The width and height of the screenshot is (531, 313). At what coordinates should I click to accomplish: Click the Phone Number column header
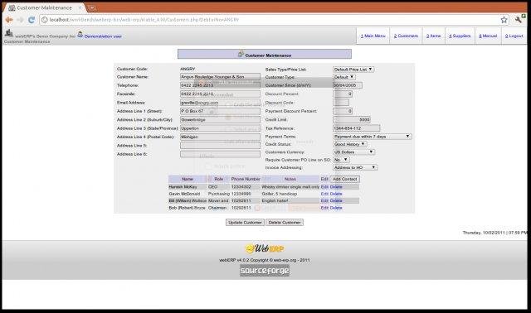pyautogui.click(x=246, y=179)
